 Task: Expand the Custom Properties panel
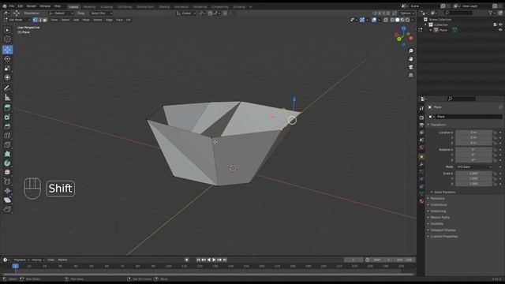pyautogui.click(x=443, y=237)
